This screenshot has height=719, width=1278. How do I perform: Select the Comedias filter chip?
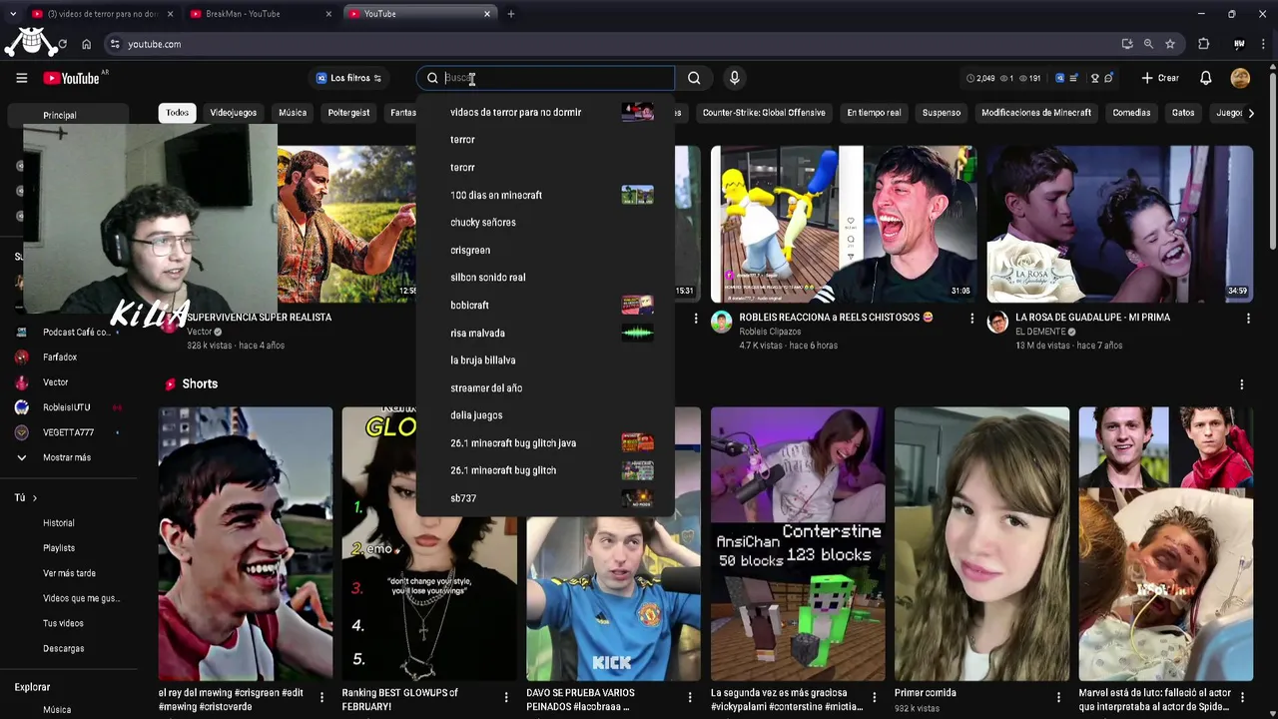[x=1131, y=113]
